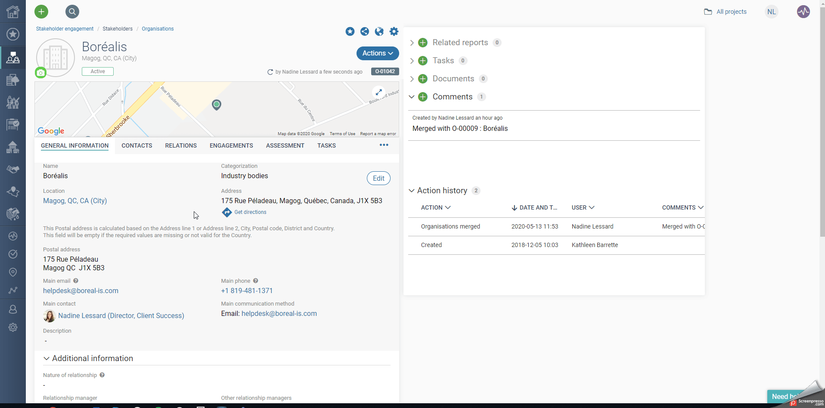825x408 pixels.
Task: Open the ASSESSMENT tab
Action: coord(285,145)
